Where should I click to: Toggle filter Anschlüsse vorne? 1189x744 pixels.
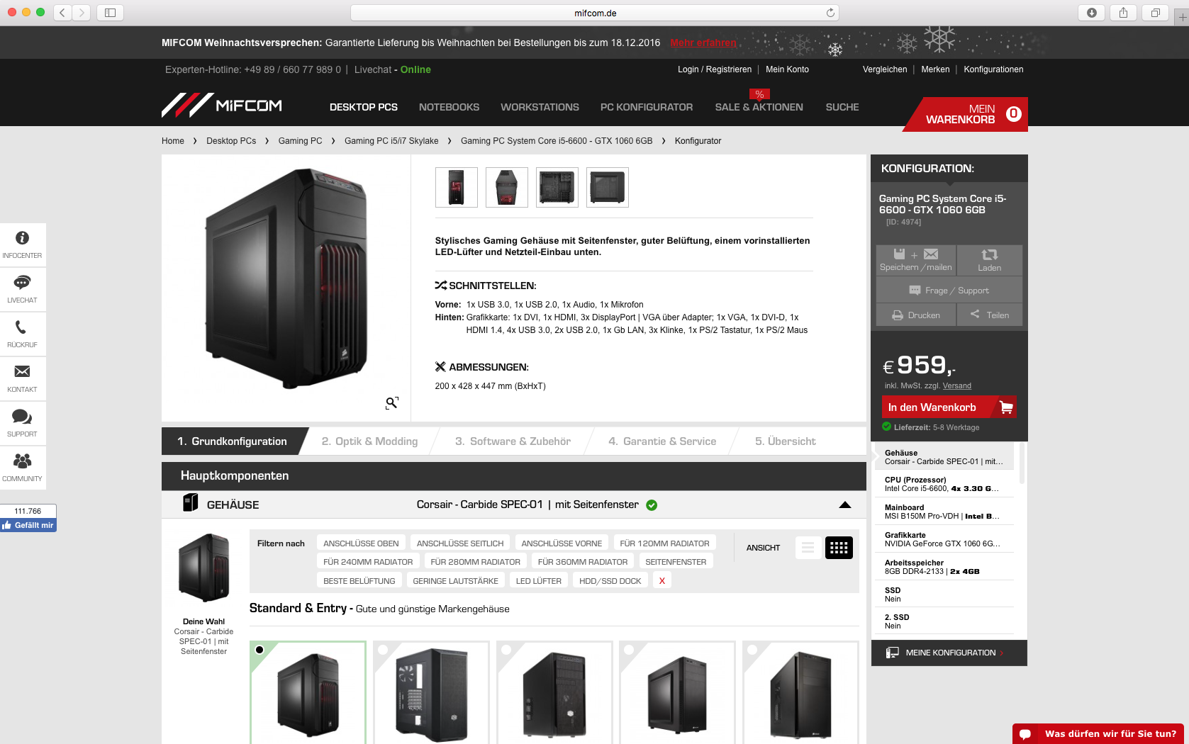click(562, 543)
